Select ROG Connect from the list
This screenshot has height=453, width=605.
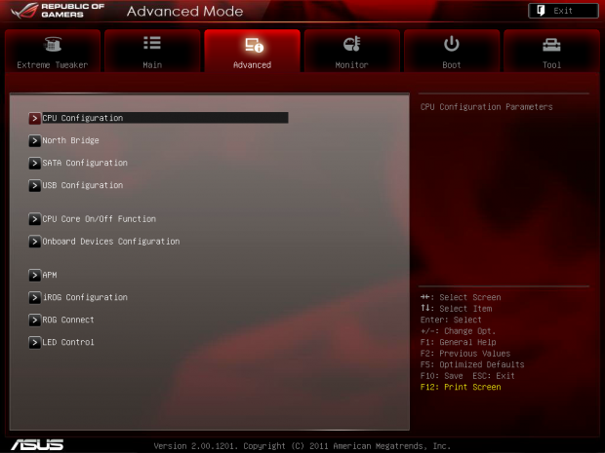[67, 321]
